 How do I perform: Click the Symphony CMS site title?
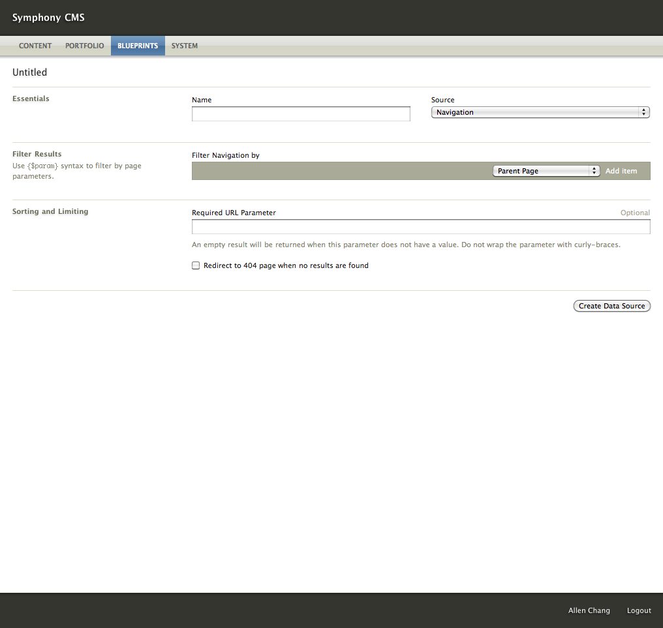point(48,18)
